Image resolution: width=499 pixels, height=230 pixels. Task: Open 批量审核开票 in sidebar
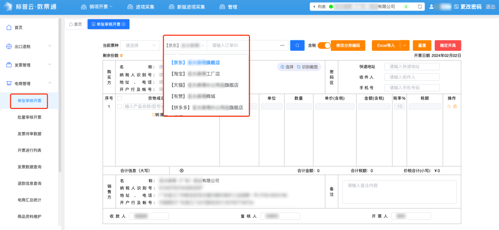[30, 117]
